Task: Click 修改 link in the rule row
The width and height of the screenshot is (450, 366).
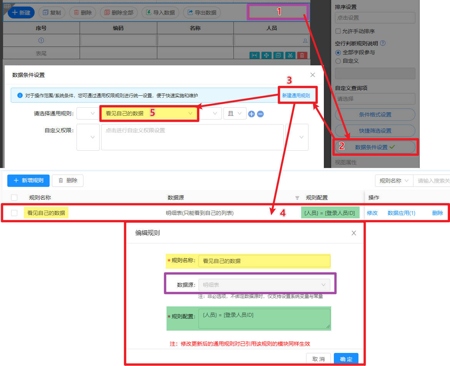Action: 372,213
